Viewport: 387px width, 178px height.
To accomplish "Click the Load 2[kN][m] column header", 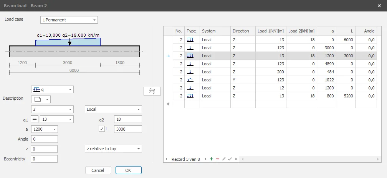I will pyautogui.click(x=302, y=31).
